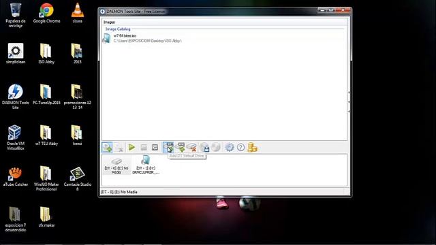
Task: Click the Image Catalog group label
Action: [x=118, y=29]
